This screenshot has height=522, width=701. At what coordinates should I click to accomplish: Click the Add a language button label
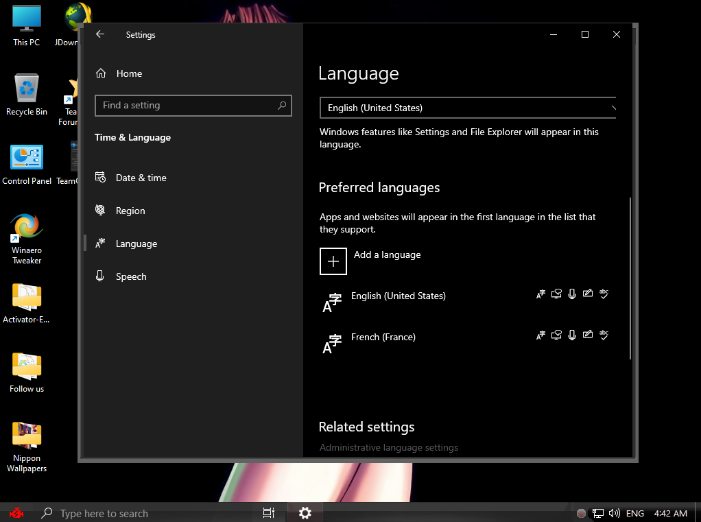(x=388, y=254)
